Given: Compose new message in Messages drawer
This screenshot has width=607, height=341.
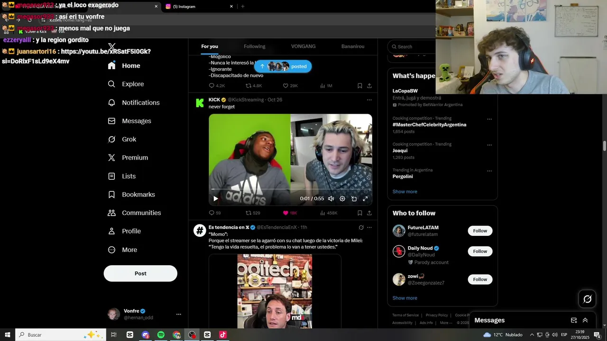Looking at the screenshot, I should pyautogui.click(x=574, y=320).
